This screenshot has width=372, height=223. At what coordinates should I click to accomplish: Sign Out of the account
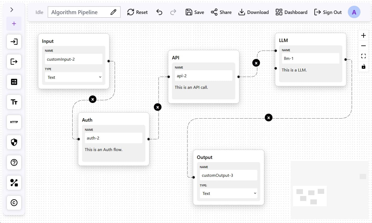point(328,12)
